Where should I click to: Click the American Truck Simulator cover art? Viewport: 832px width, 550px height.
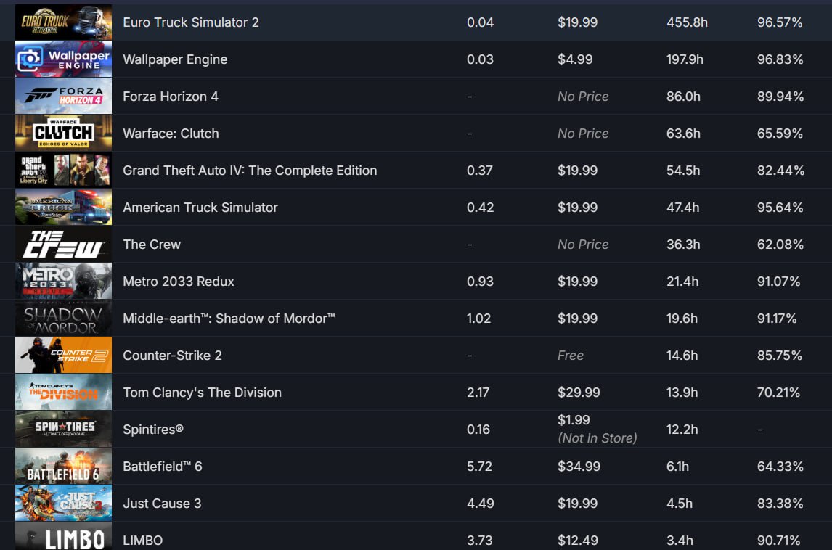[x=63, y=208]
